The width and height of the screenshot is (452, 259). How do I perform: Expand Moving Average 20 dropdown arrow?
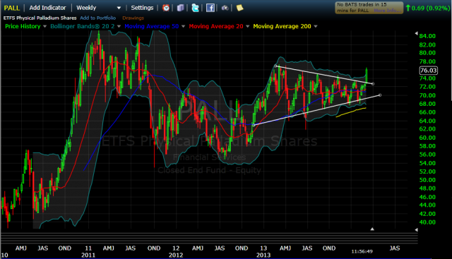click(x=247, y=27)
